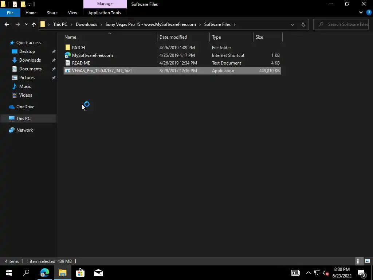Open Customize Quick Access Toolbar dropdown
373x280 pixels.
coord(30,4)
